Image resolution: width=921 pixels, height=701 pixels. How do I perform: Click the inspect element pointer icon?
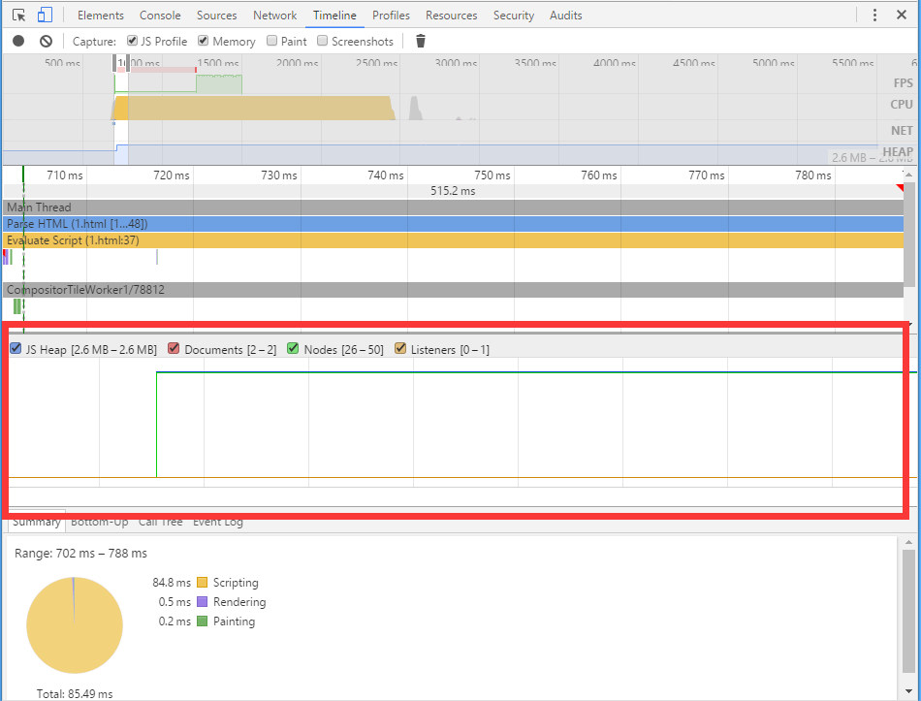[18, 16]
